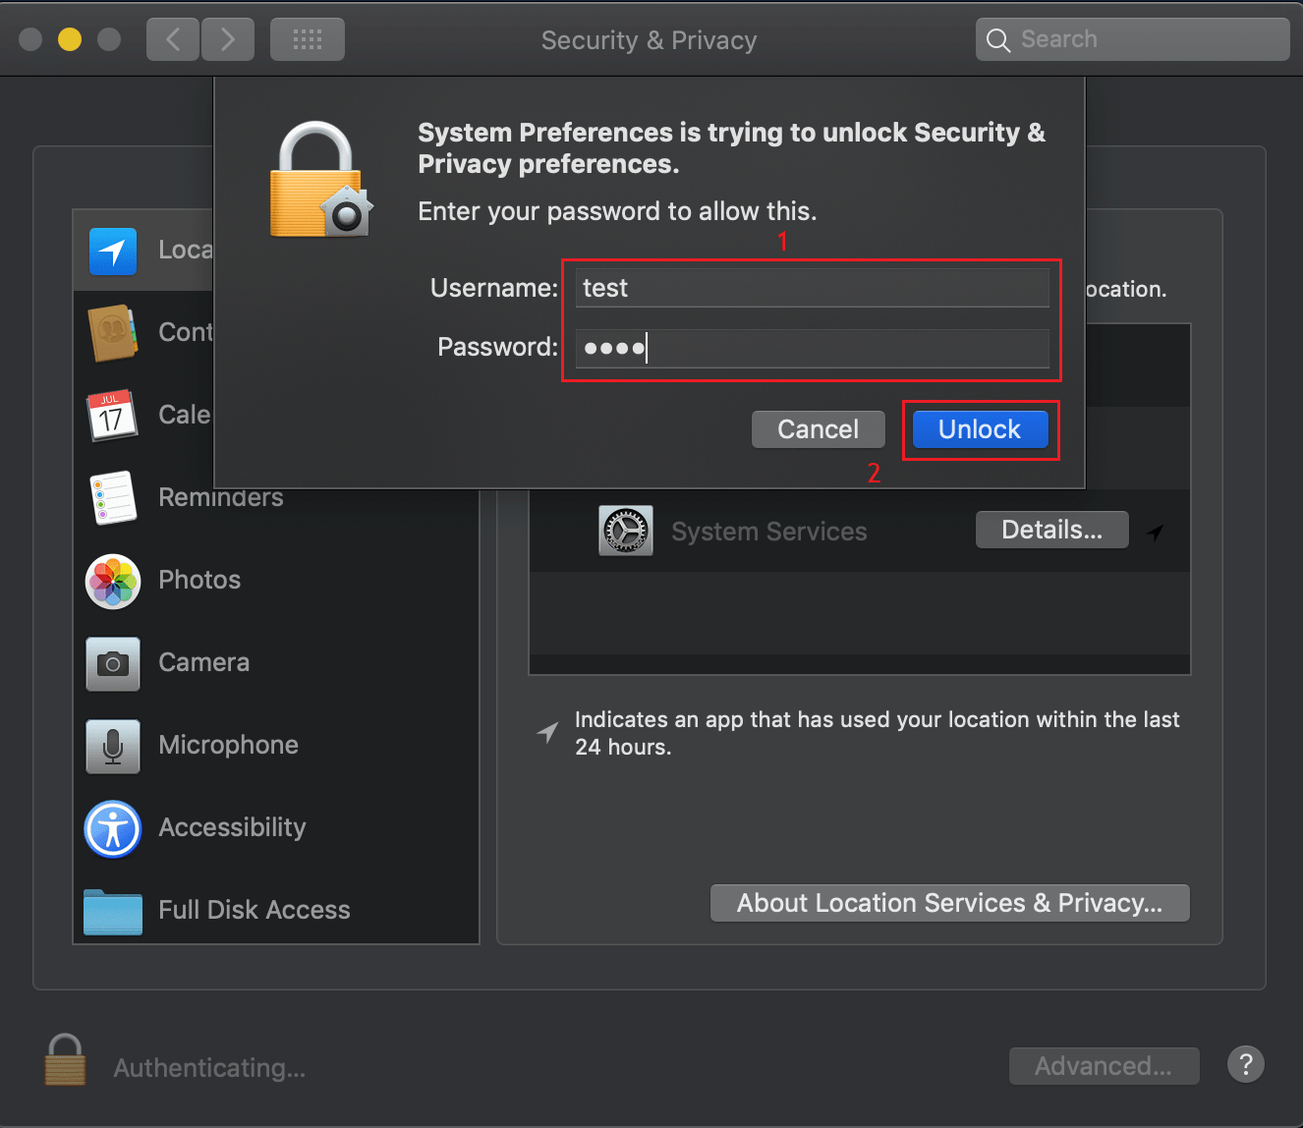The image size is (1303, 1128).
Task: Click the Advanced button
Action: click(x=1104, y=1065)
